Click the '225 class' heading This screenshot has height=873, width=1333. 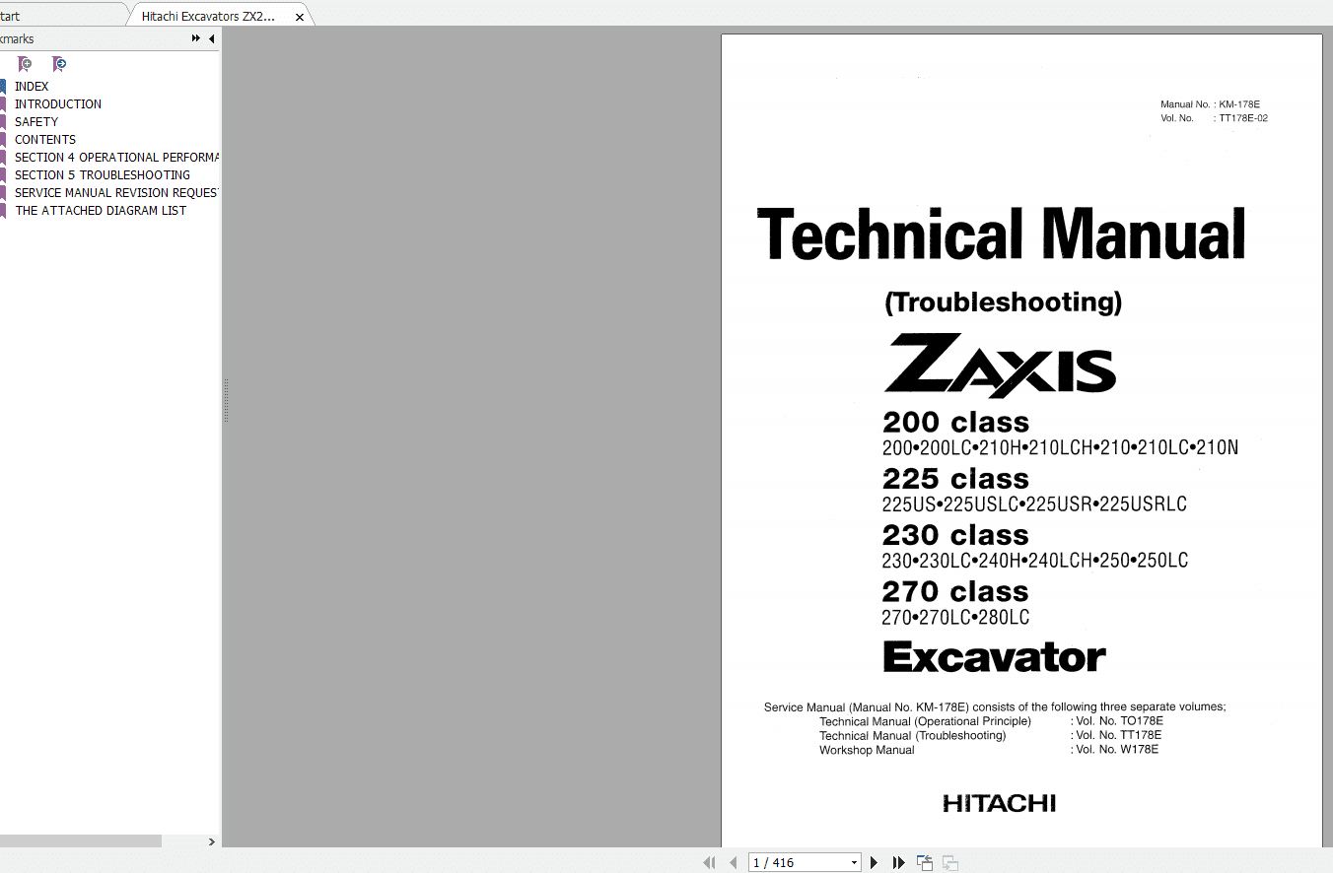coord(955,479)
